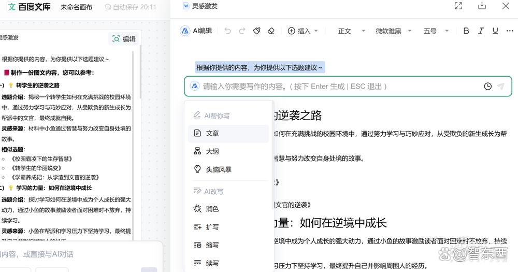This screenshot has width=518, height=272.
Task: Click the AI icon in the prompt box
Action: pyautogui.click(x=195, y=86)
